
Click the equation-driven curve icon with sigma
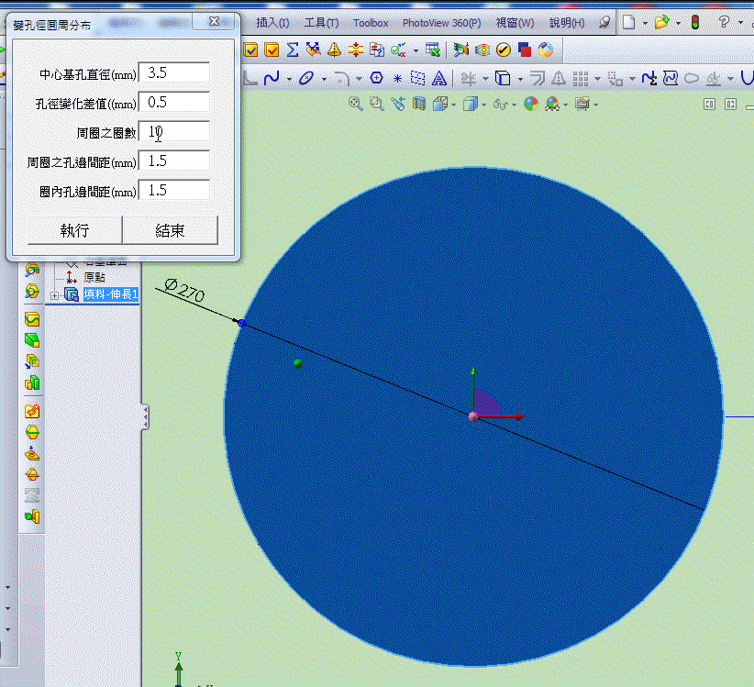[x=649, y=78]
